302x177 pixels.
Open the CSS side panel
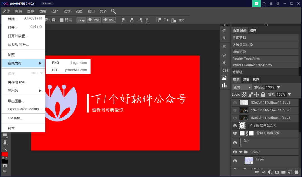pos(225,71)
